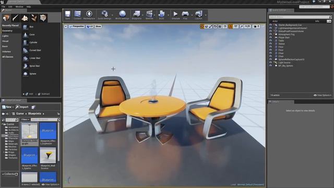Click the New asset button
The width and height of the screenshot is (334, 188).
coord(8,107)
